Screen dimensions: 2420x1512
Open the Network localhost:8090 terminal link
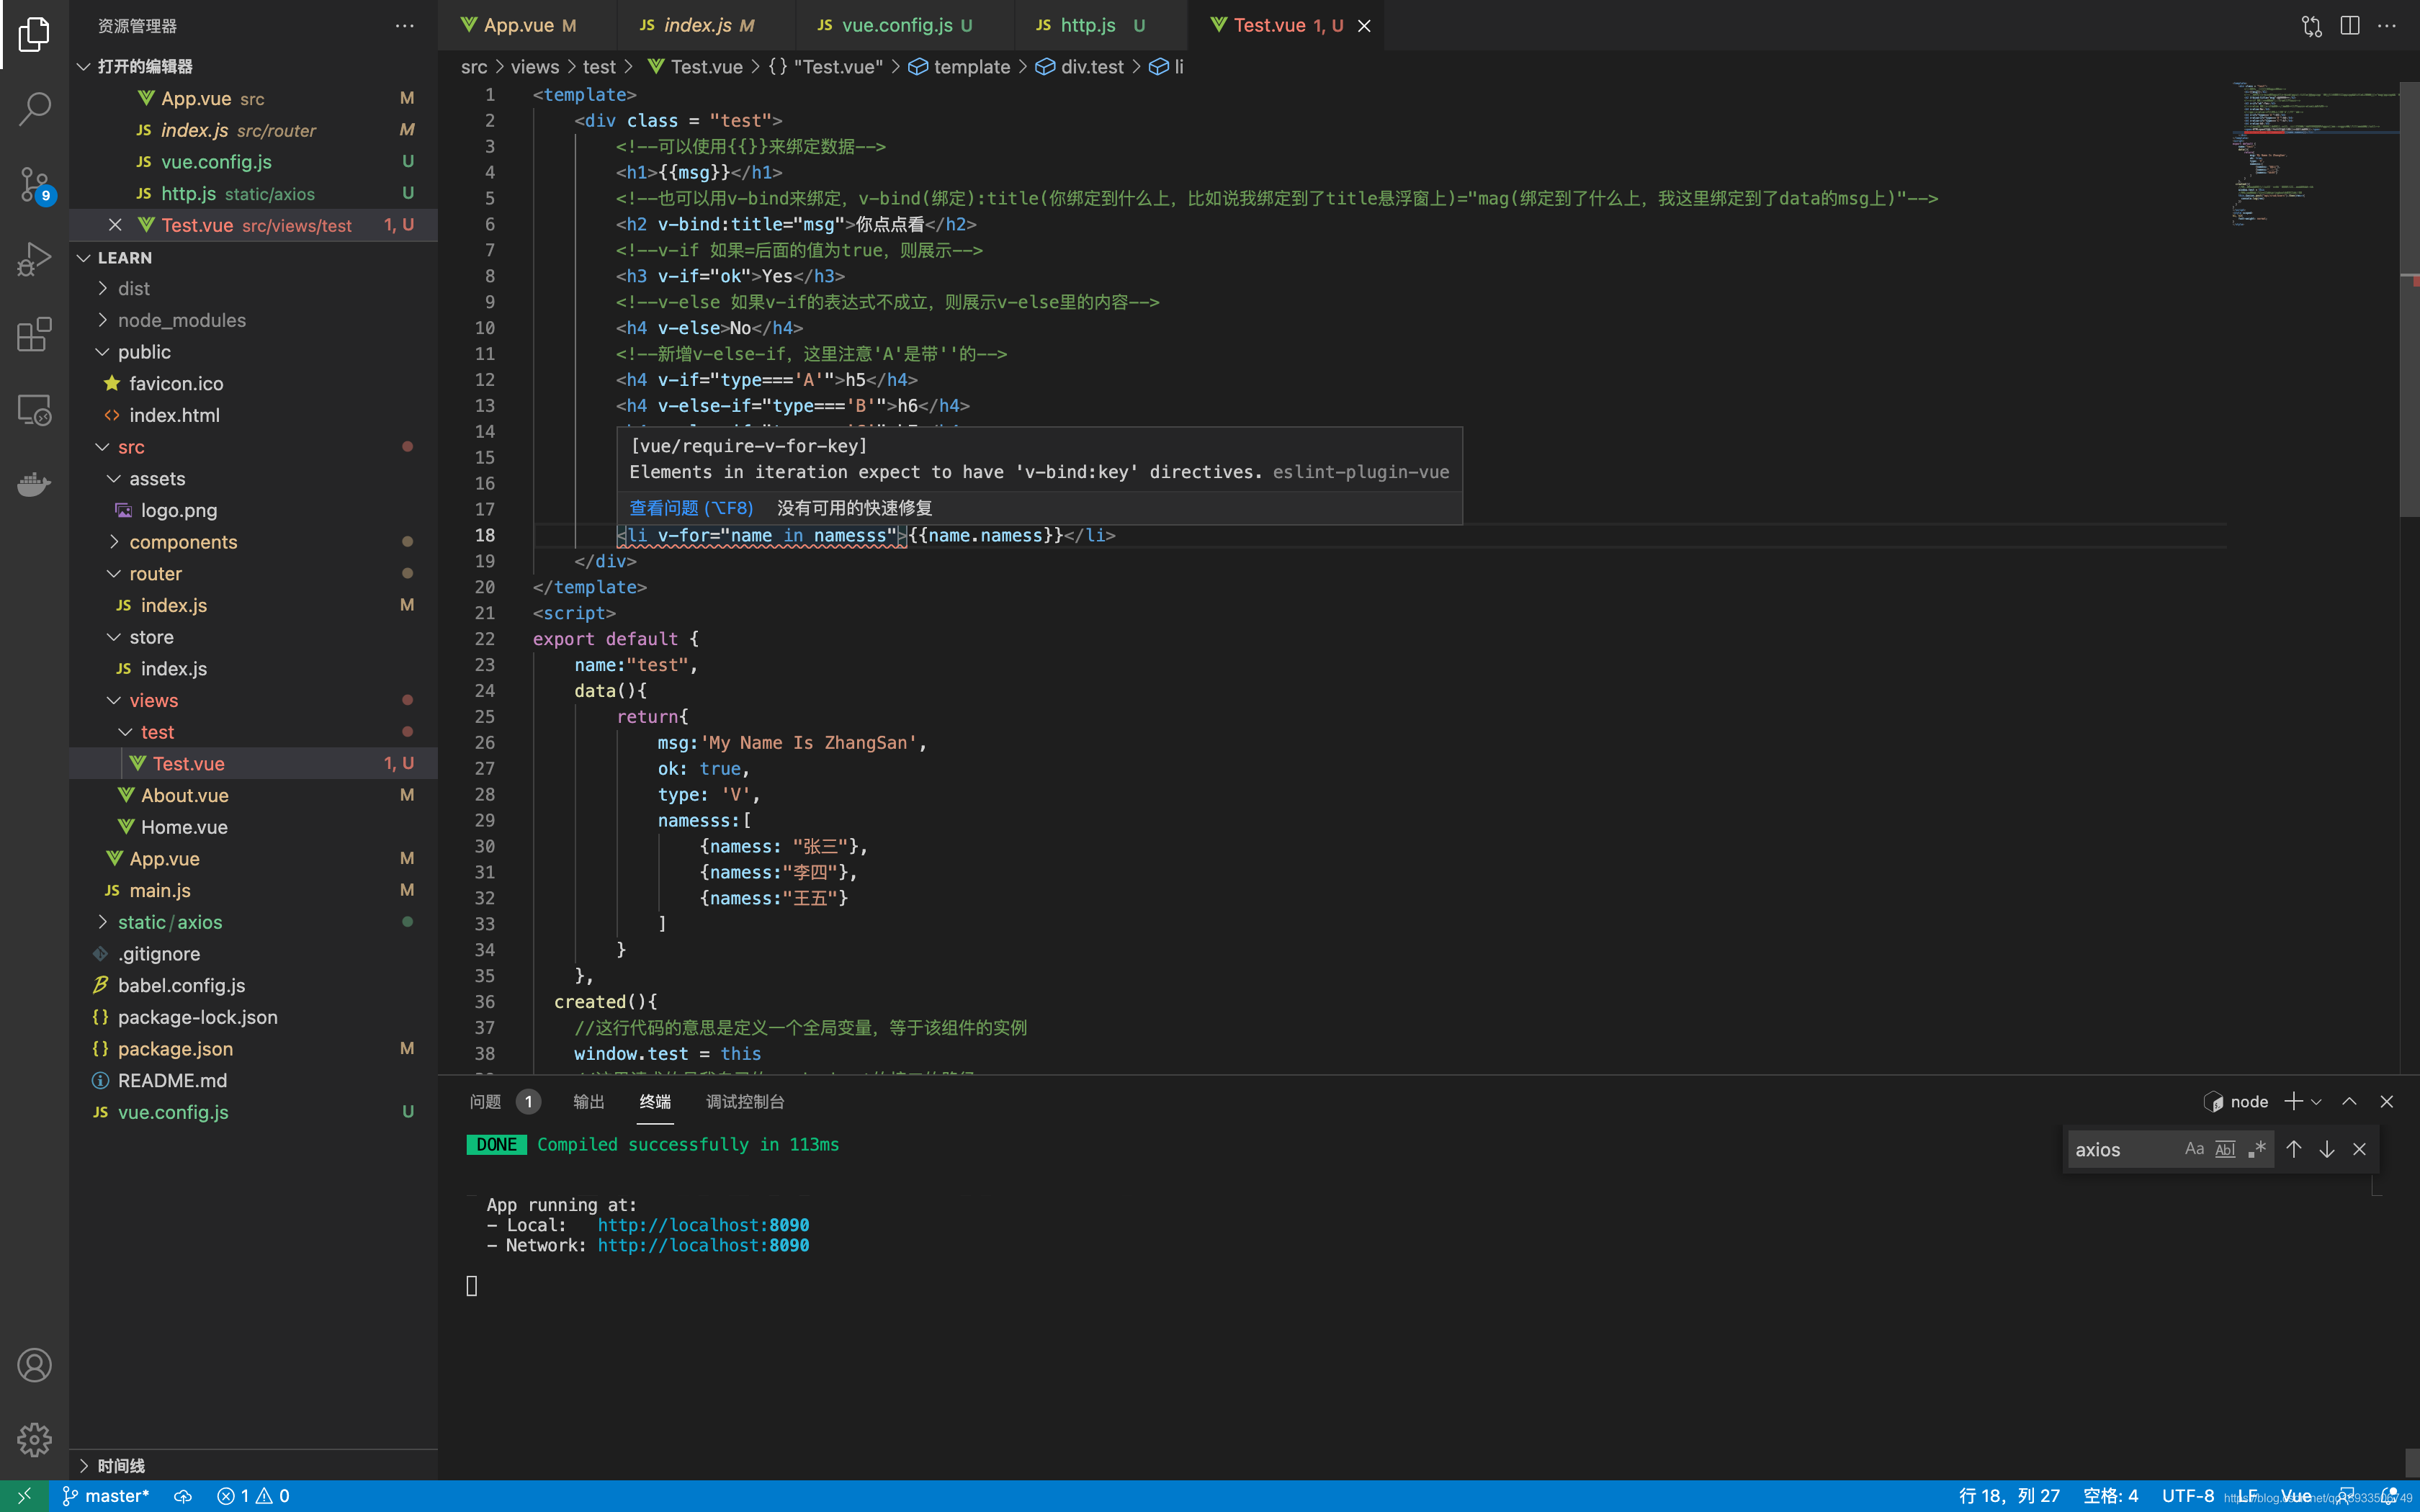click(703, 1246)
